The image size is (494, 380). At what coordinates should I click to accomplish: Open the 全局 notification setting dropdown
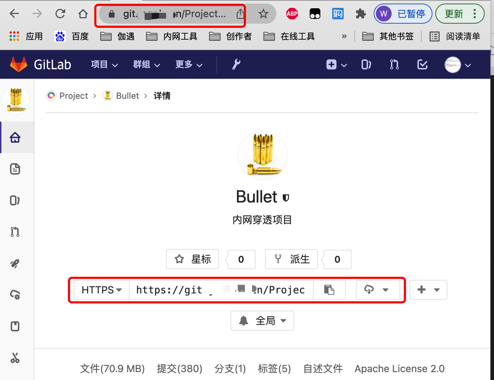[262, 321]
